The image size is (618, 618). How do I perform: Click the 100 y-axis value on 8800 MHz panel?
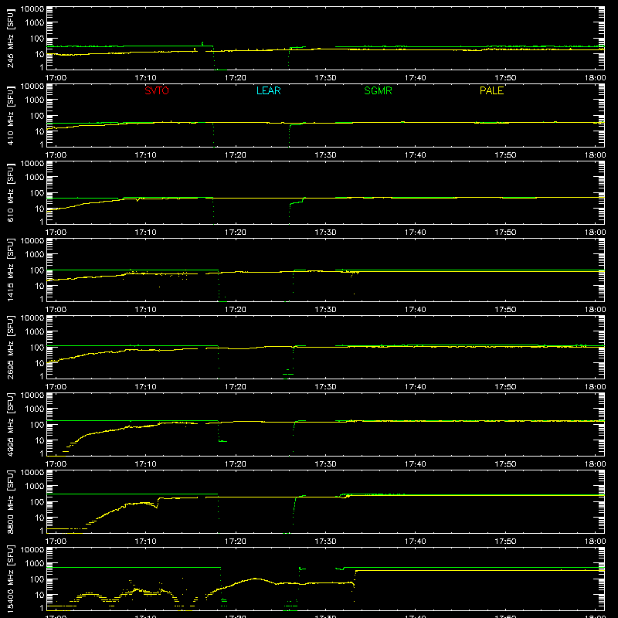point(37,502)
